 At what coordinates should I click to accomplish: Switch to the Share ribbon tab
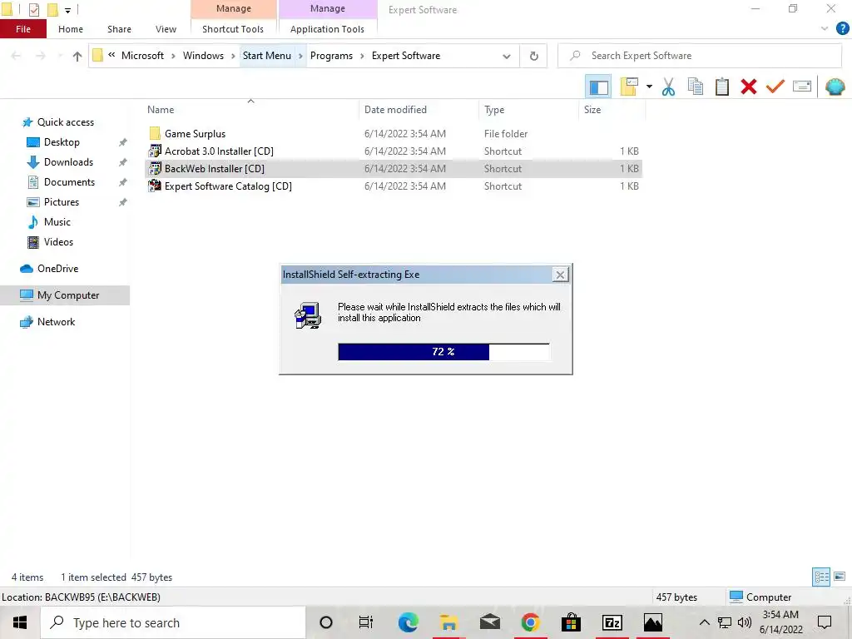[119, 29]
